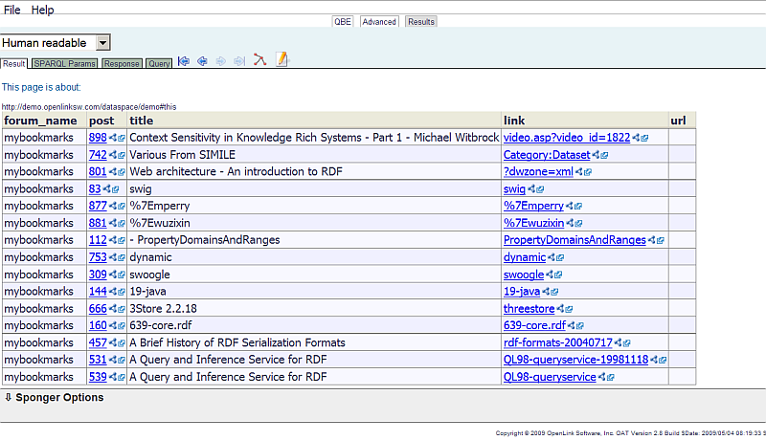The image size is (766, 440).
Task: Open post link 742
Action: pyautogui.click(x=98, y=155)
